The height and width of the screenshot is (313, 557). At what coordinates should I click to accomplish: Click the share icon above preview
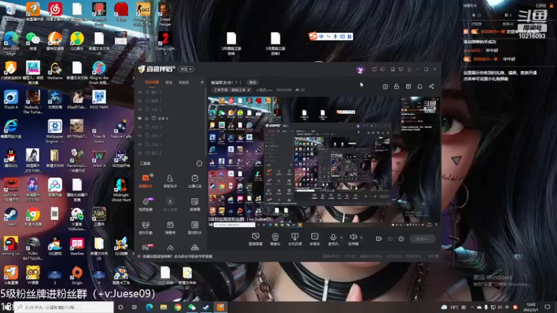click(431, 86)
